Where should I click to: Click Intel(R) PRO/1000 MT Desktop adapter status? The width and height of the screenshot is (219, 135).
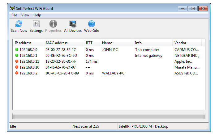coord(143,126)
